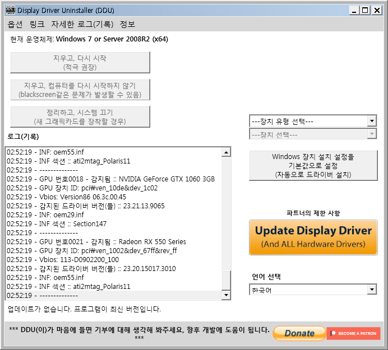This screenshot has width=388, height=350.
Task: Open the 정보 menu
Action: click(x=127, y=24)
